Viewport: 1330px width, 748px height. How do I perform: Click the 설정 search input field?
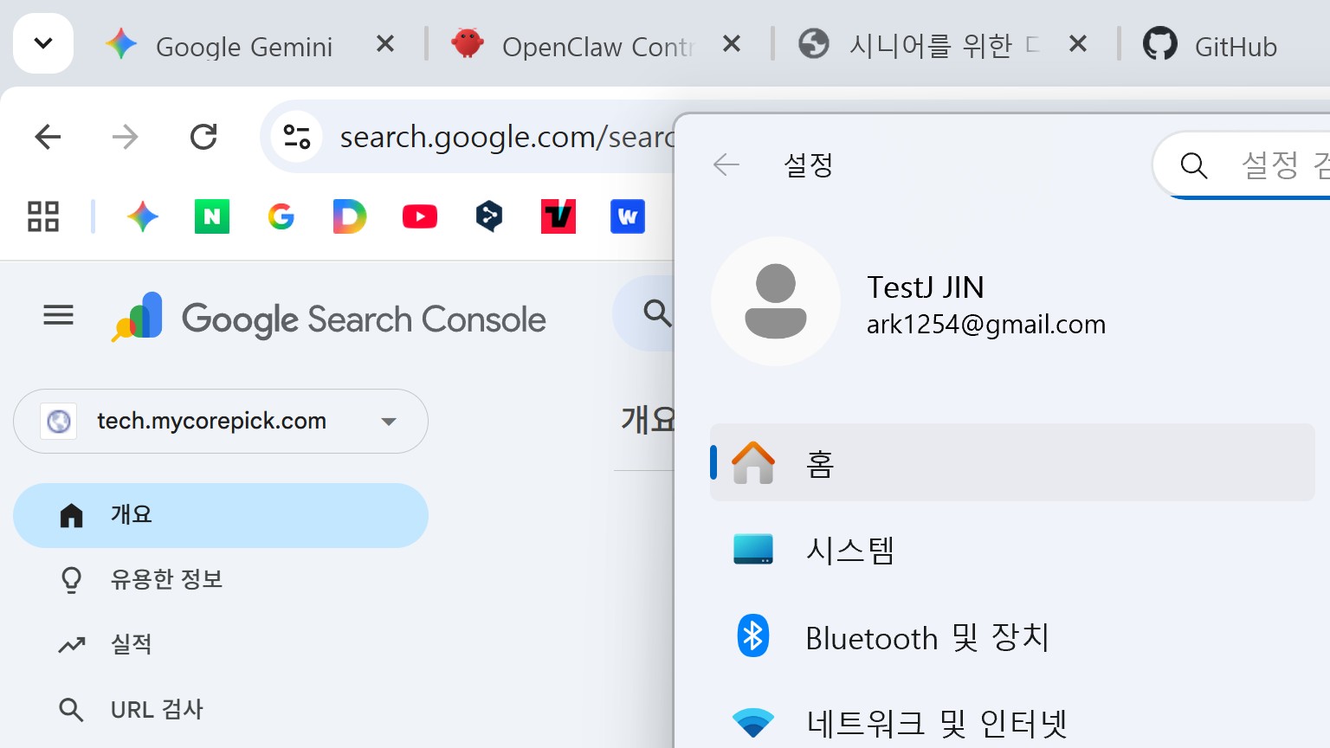coord(1273,165)
